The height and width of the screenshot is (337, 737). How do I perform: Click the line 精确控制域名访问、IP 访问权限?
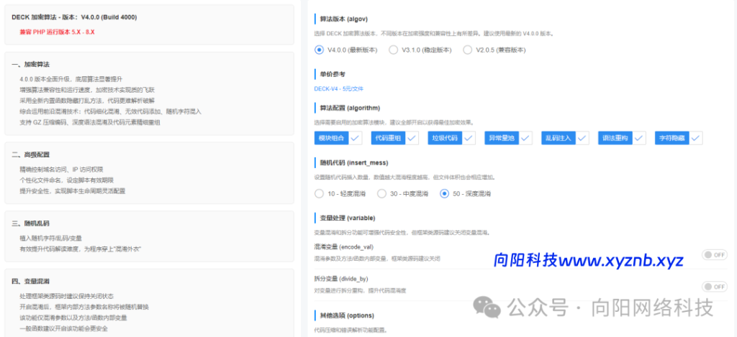61,170
